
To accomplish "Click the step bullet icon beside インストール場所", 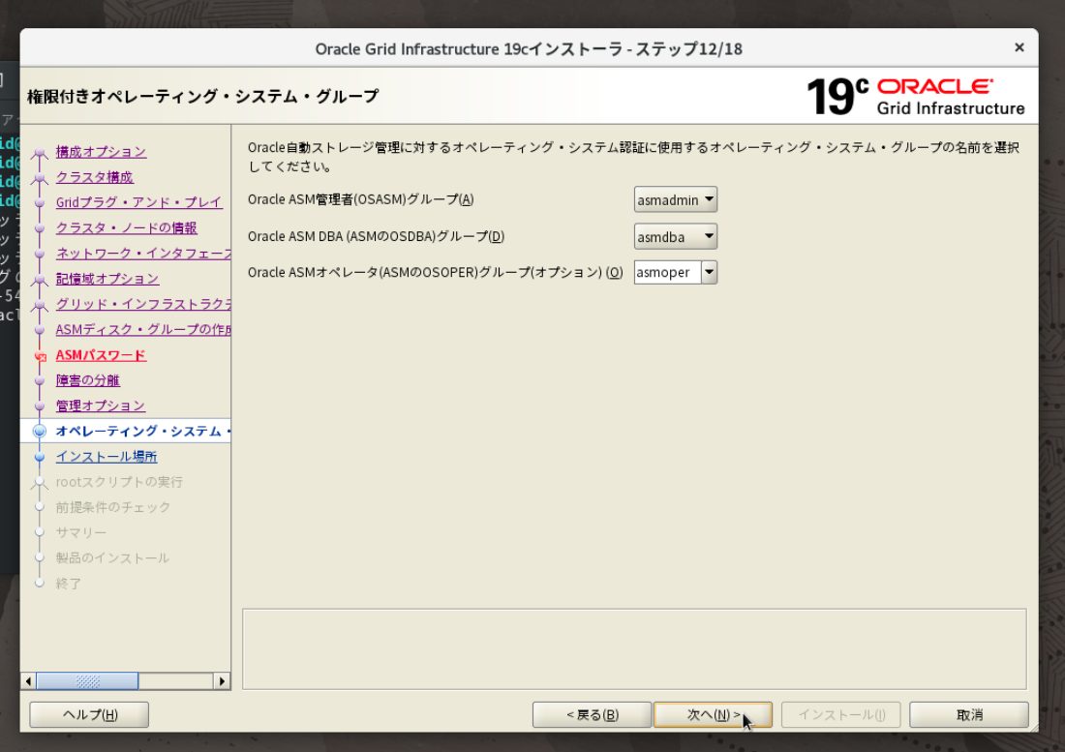I will [x=40, y=458].
